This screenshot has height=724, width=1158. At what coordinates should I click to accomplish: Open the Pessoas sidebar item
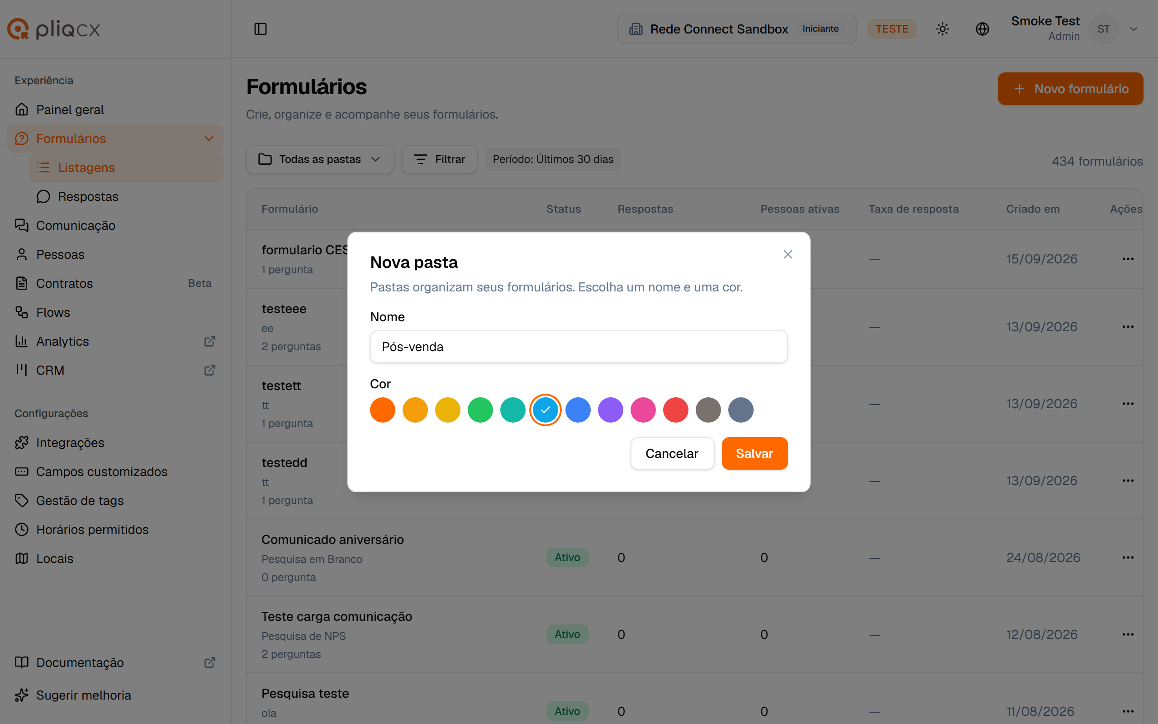pyautogui.click(x=60, y=254)
